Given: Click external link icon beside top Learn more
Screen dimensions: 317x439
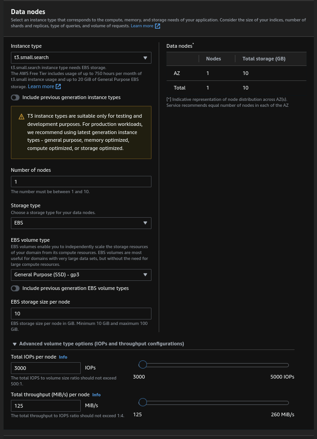Looking at the screenshot, I should 157,26.
